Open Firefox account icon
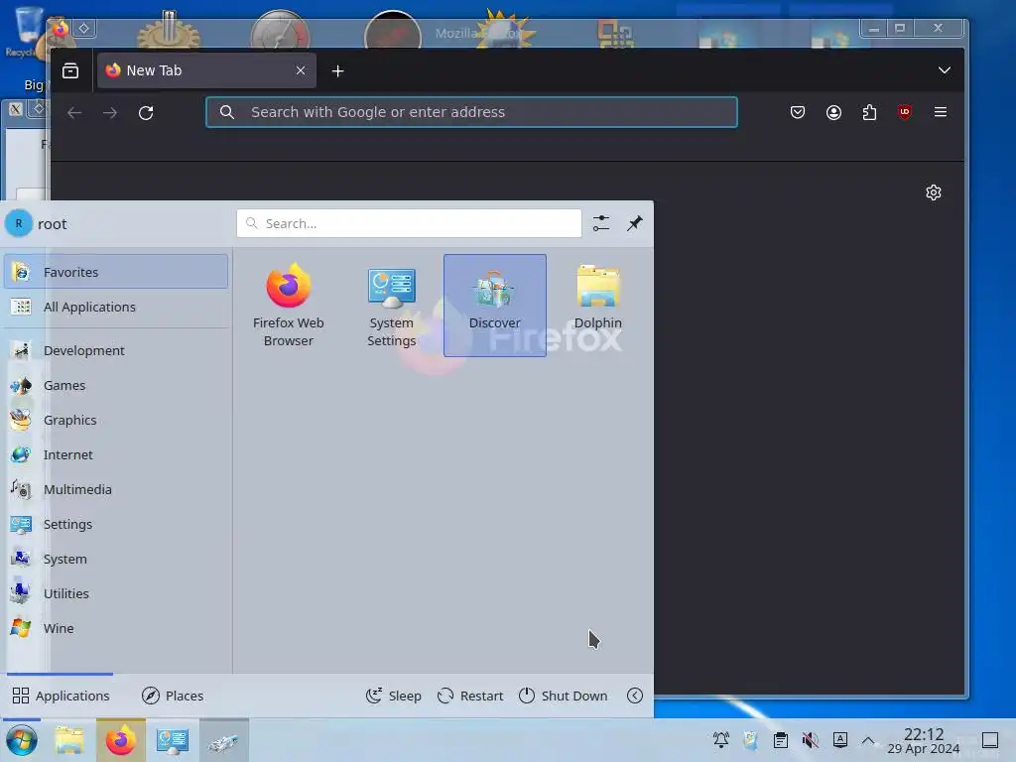Screen dimensions: 1016x762 [x=833, y=112]
